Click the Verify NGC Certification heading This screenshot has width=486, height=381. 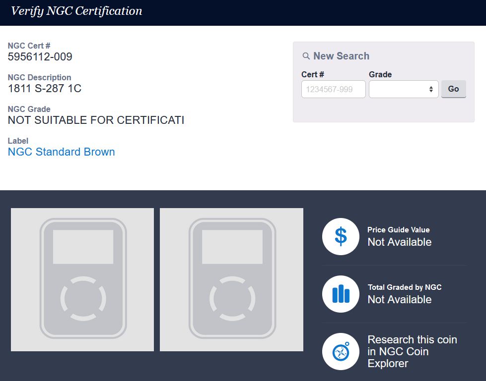(x=76, y=11)
